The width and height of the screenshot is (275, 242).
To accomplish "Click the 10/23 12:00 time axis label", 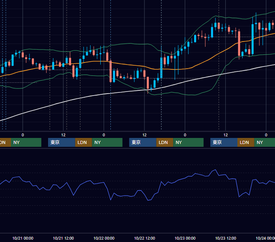I will pyautogui.click(x=226, y=238).
